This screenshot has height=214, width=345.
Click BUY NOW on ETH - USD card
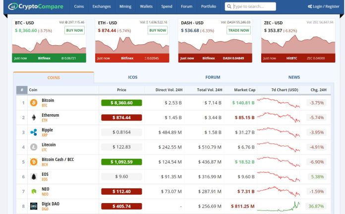(x=158, y=30)
